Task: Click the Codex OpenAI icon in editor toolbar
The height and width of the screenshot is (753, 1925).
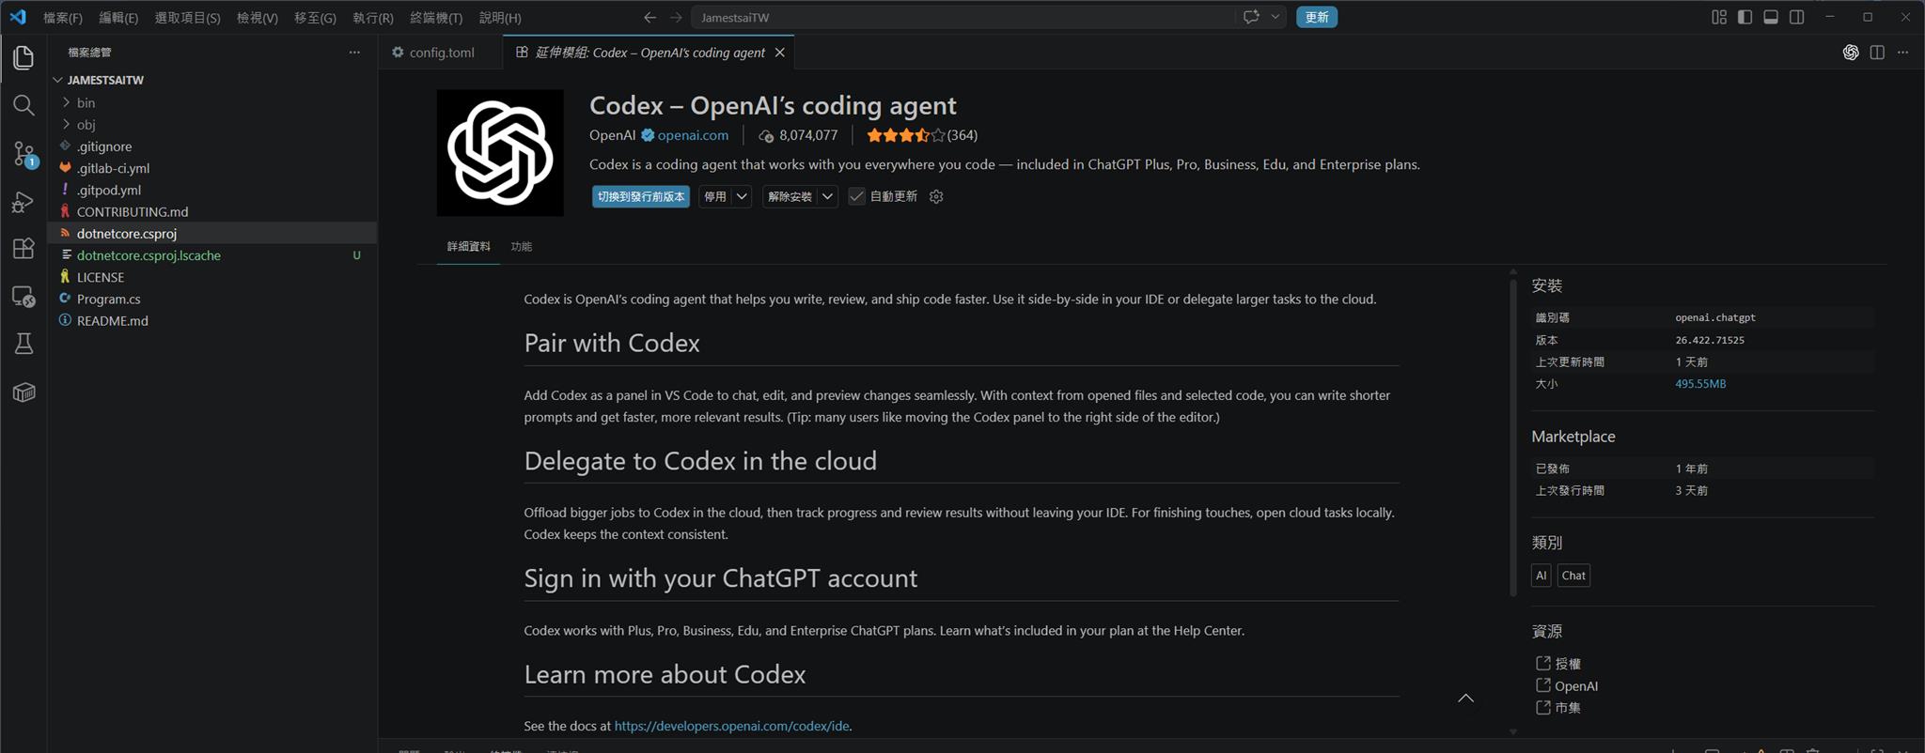Action: tap(1850, 53)
